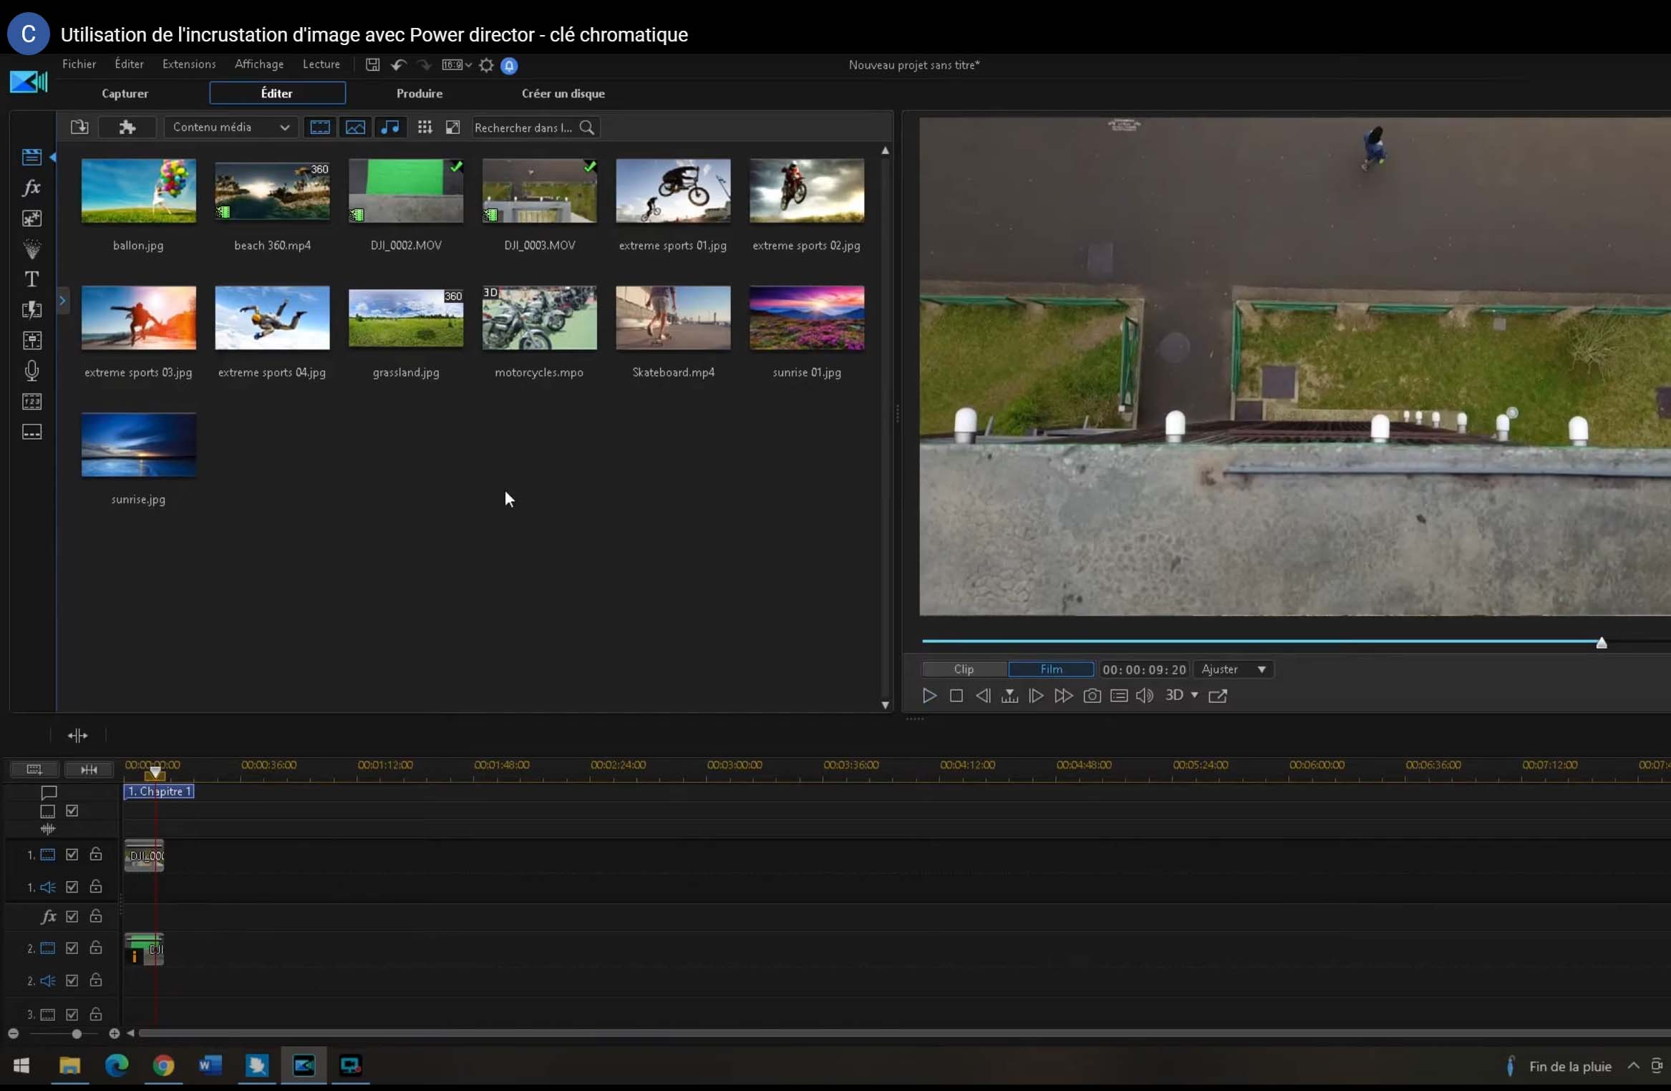Viewport: 1671px width, 1091px height.
Task: Uncheck audio track 2 enable checkbox
Action: pyautogui.click(x=72, y=981)
